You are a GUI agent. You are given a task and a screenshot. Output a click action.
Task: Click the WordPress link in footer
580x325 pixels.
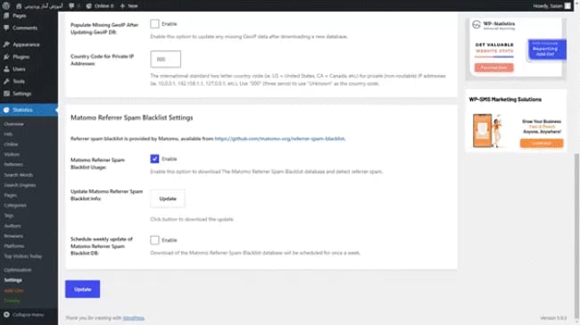tap(134, 318)
